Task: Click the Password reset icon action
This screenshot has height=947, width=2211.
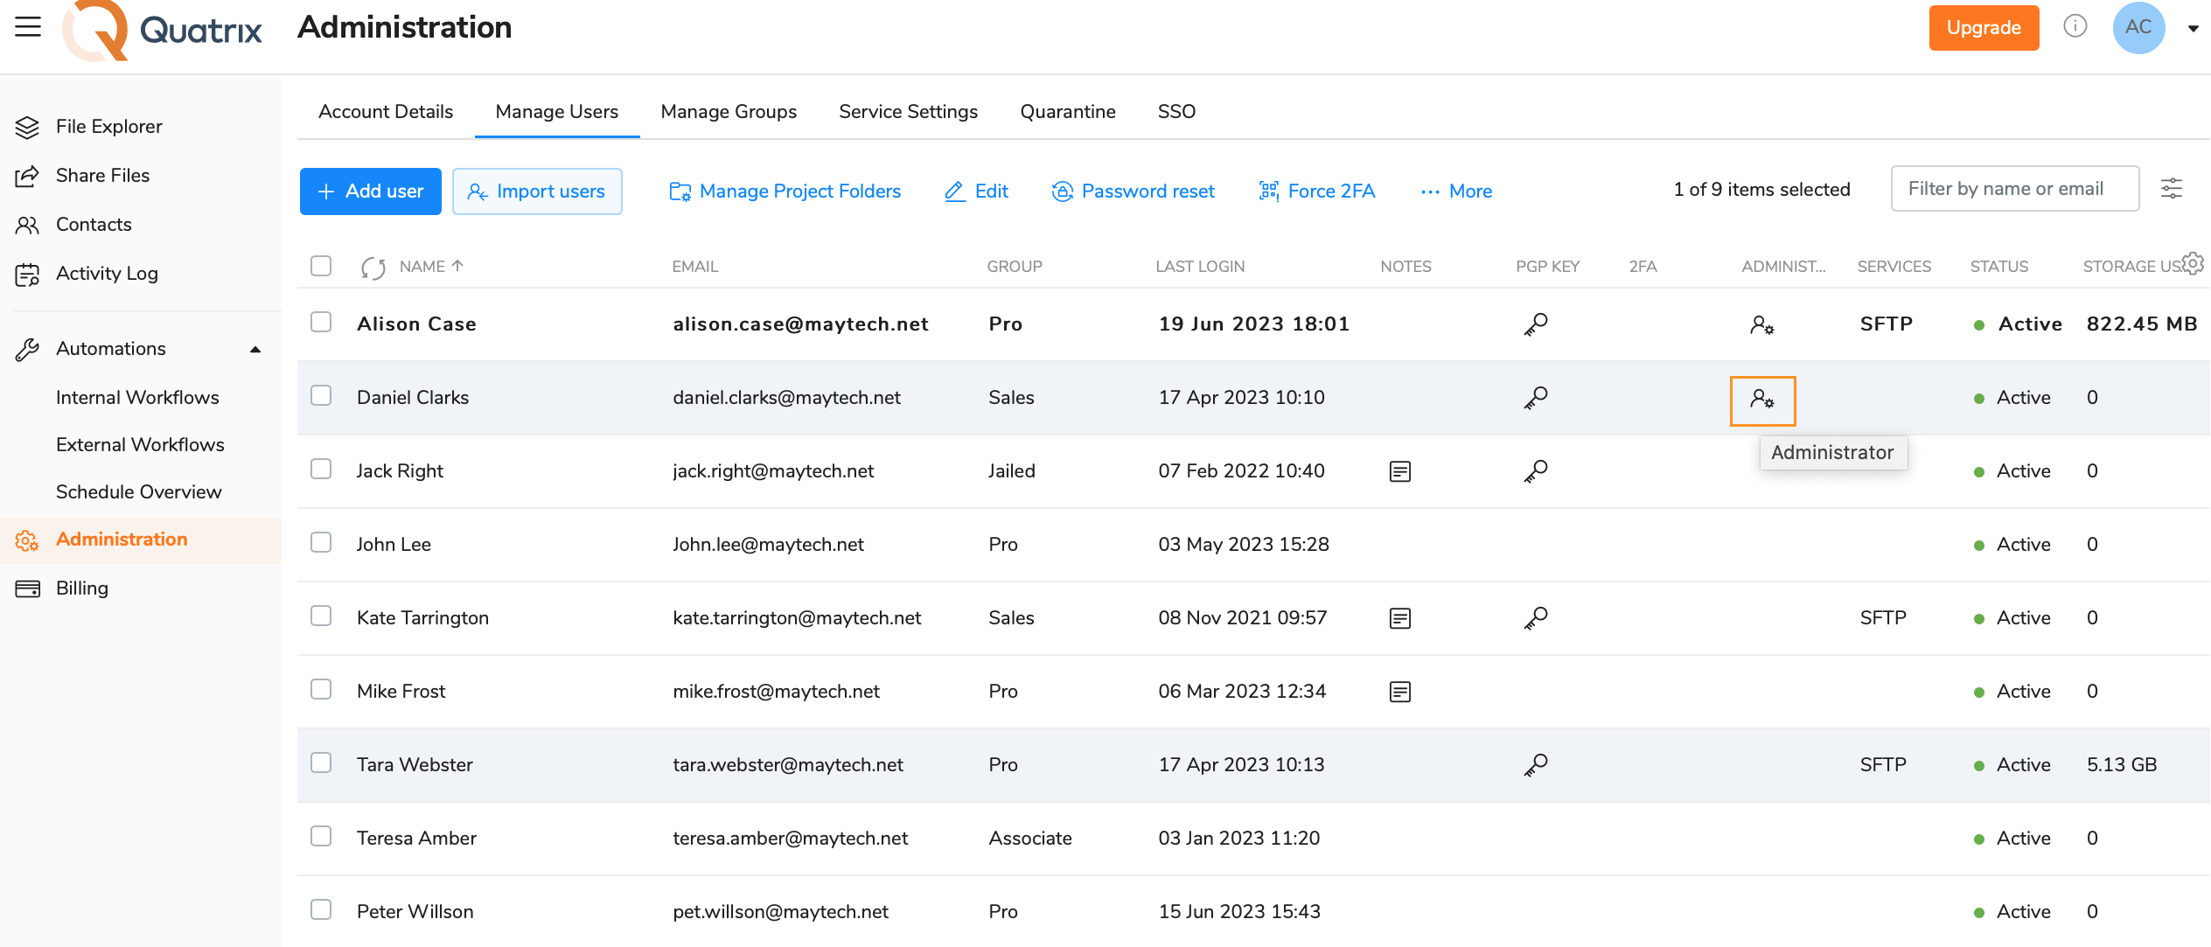Action: click(x=1133, y=191)
